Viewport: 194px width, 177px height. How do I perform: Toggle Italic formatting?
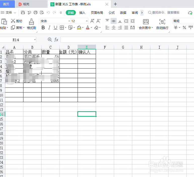[49, 27]
